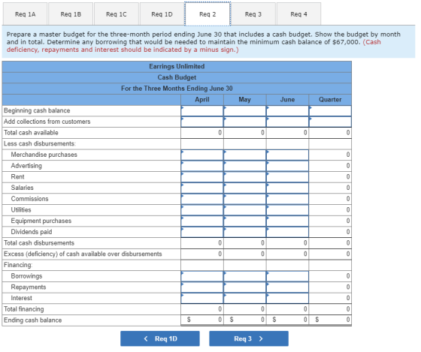Click June Utilities field
This screenshot has height=352, width=421.
pos(287,210)
